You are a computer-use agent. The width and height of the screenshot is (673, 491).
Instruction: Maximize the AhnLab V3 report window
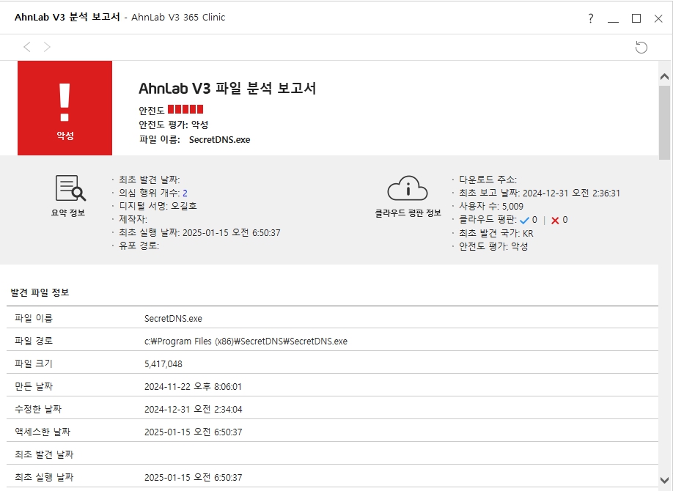tap(636, 18)
